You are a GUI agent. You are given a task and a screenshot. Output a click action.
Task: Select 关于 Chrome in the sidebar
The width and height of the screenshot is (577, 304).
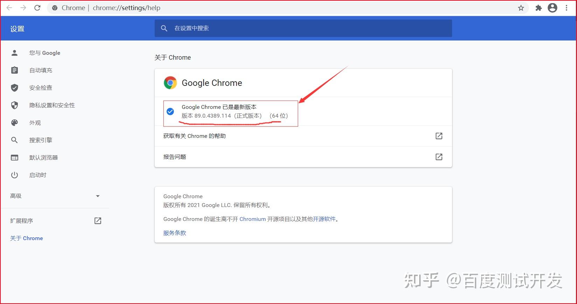click(26, 238)
